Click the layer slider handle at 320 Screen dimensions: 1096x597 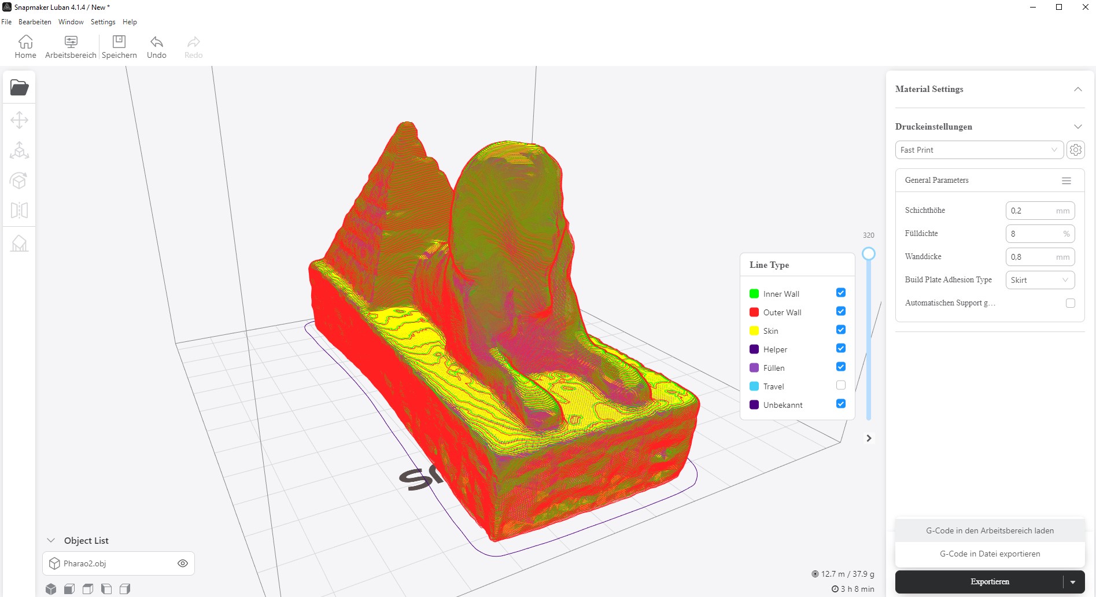(869, 254)
